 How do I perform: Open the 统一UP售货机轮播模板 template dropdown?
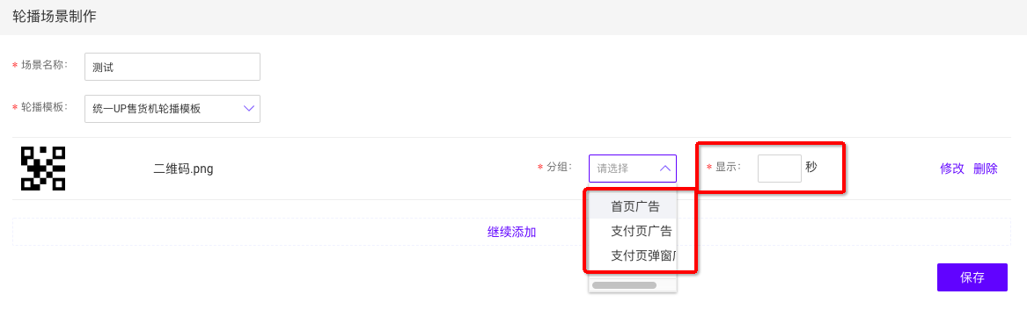pyautogui.click(x=172, y=109)
